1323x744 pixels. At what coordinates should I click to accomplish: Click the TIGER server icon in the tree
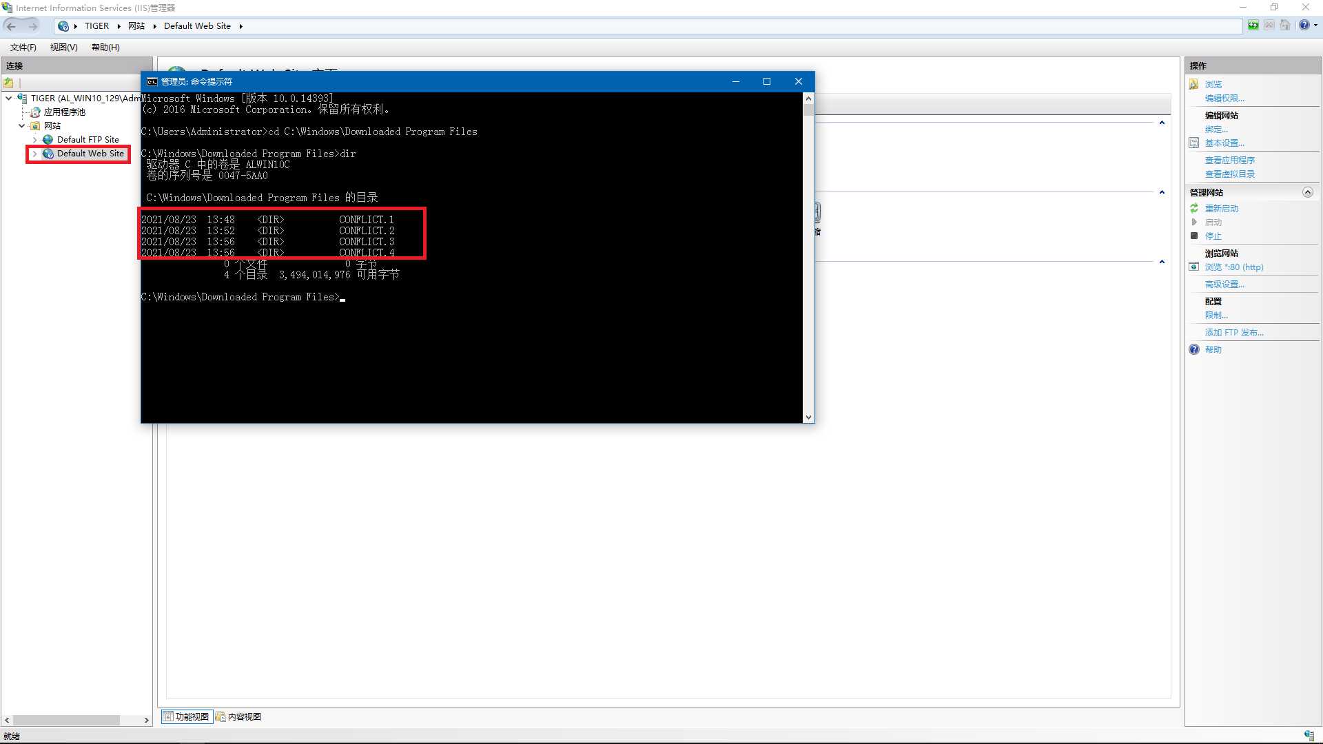click(x=23, y=99)
